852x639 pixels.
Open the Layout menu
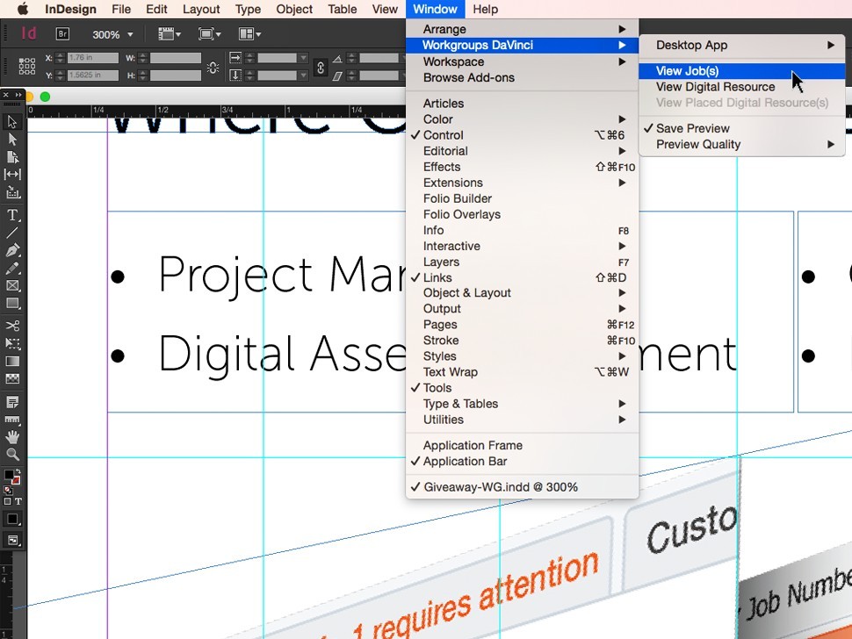201,10
